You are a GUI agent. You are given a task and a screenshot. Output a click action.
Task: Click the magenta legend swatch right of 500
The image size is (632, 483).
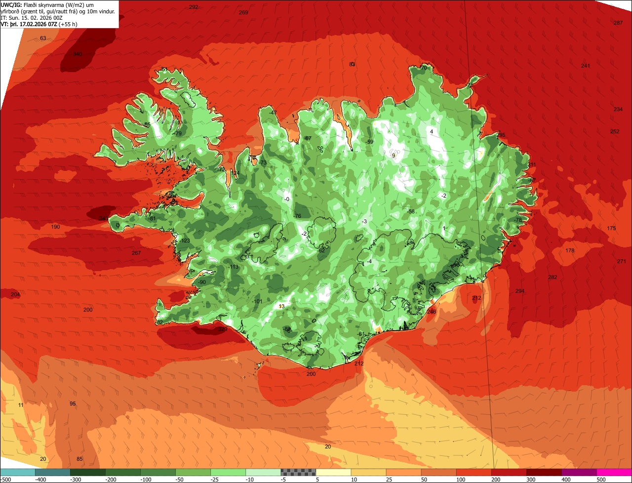614,472
